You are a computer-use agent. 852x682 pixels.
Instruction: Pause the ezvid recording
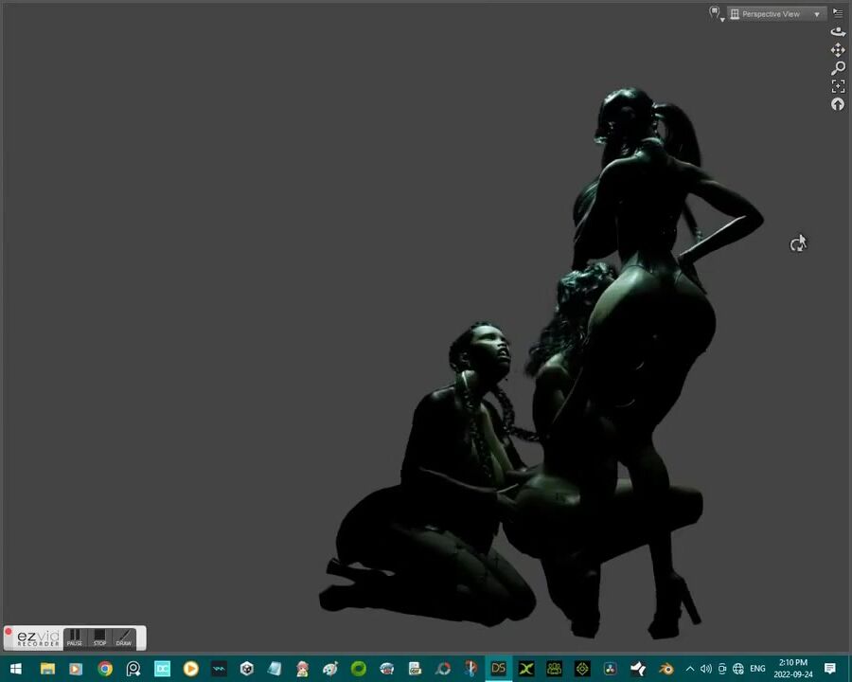[75, 637]
